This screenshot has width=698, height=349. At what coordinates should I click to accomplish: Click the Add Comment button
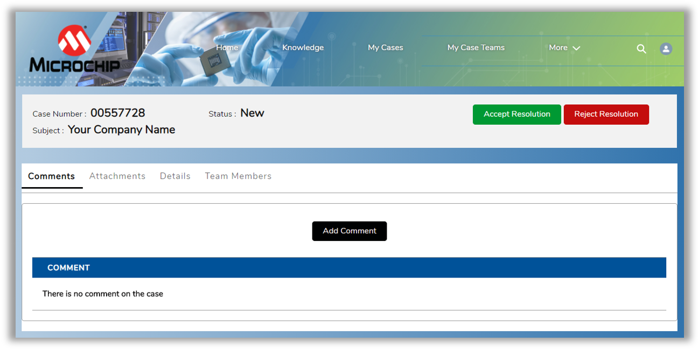[349, 231]
